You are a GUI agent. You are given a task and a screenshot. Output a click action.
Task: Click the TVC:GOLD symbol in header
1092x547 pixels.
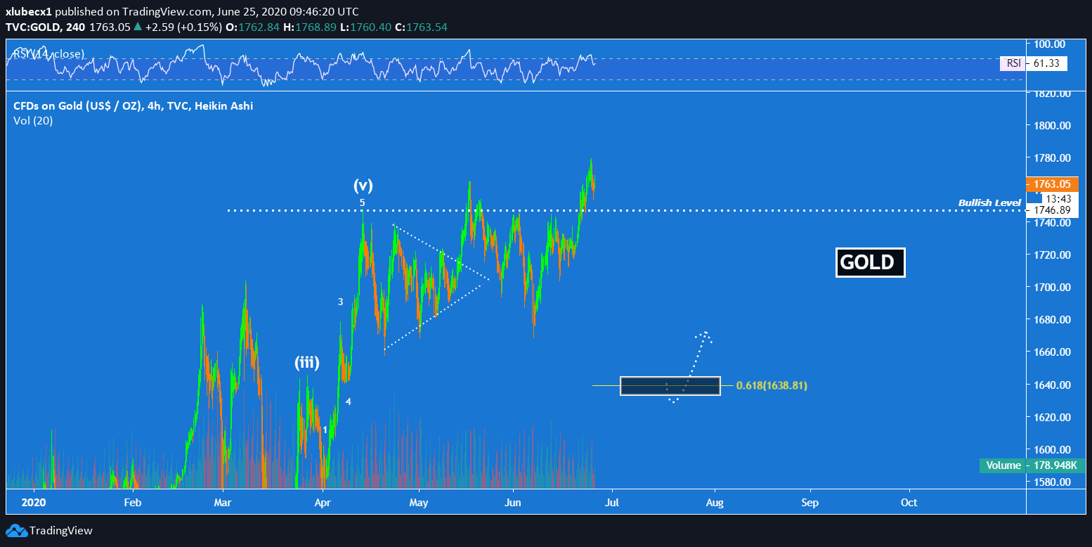tap(34, 27)
